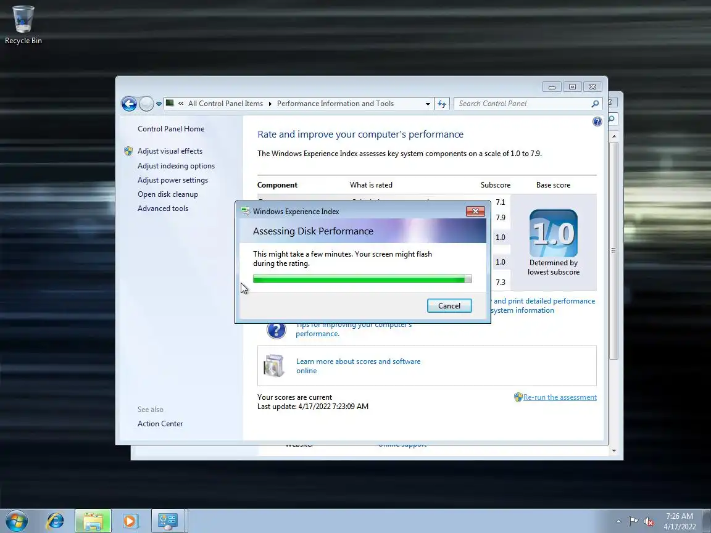
Task: Open Windows Media Player from taskbar
Action: click(130, 521)
